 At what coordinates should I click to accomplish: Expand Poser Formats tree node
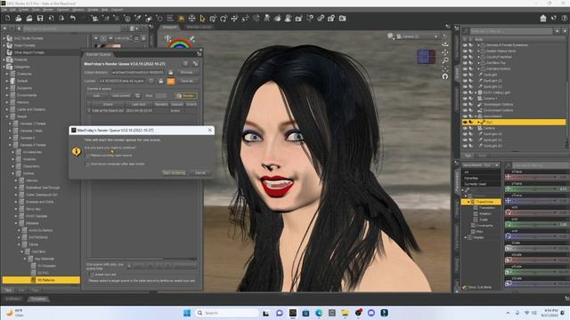(x=4, y=45)
